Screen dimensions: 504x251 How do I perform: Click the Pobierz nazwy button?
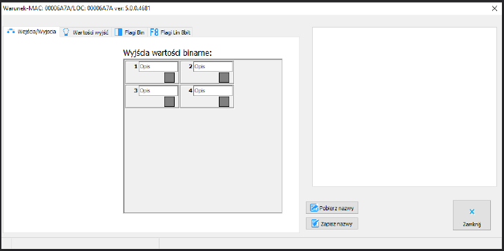pos(332,208)
